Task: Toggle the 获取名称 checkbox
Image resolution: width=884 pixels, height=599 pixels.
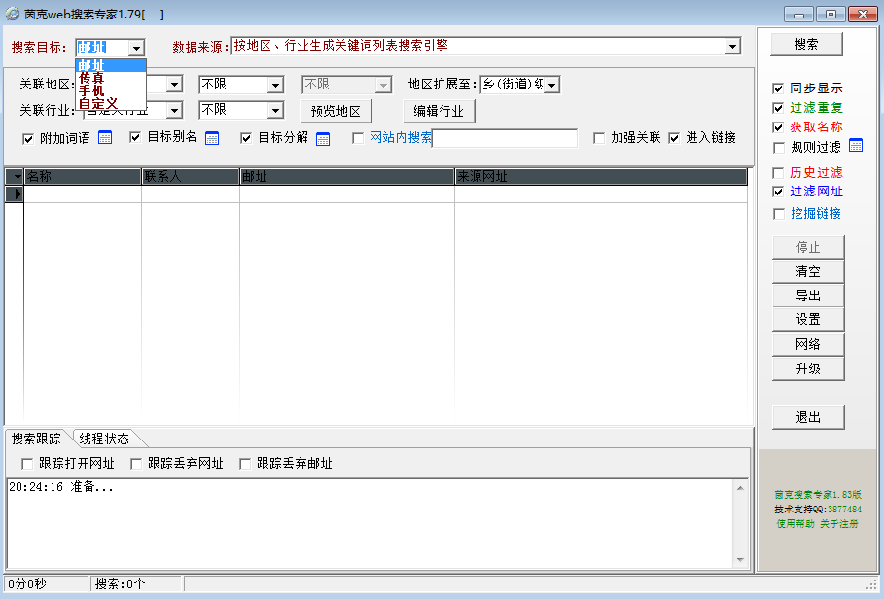Action: tap(778, 127)
